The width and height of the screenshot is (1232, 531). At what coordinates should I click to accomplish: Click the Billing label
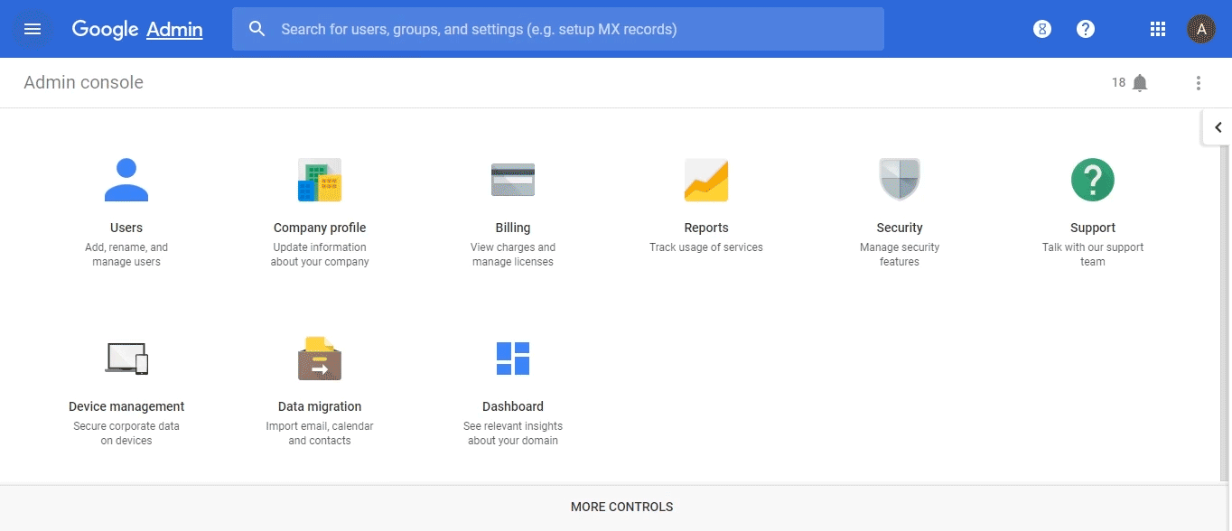point(513,228)
